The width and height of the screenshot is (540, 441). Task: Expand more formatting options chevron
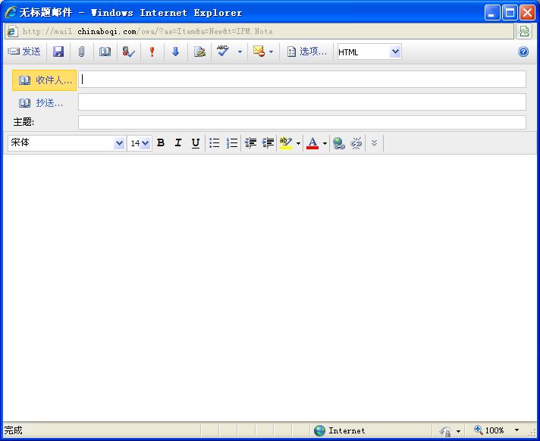[x=375, y=142]
